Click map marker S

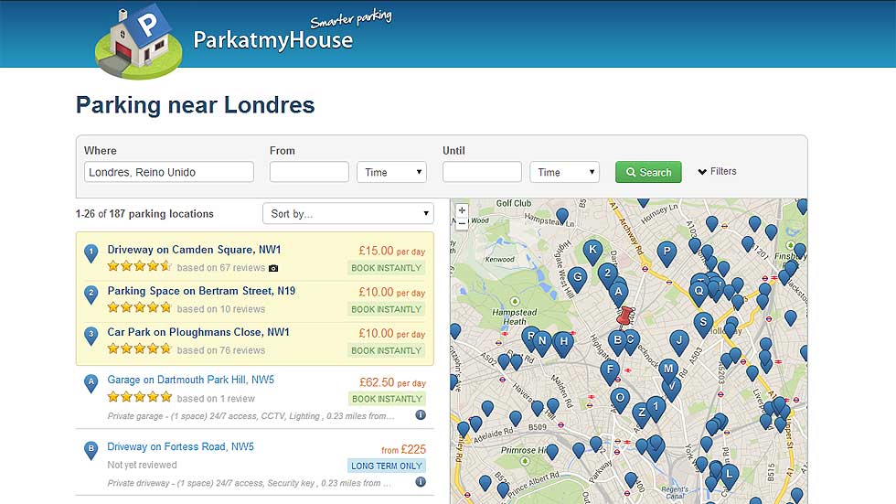(x=703, y=324)
